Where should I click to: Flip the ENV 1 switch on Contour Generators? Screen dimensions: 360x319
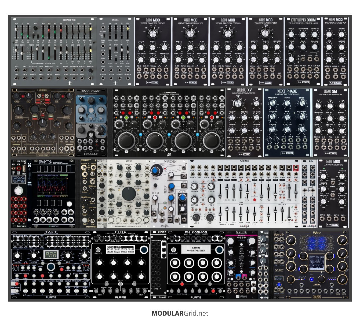click(333, 183)
